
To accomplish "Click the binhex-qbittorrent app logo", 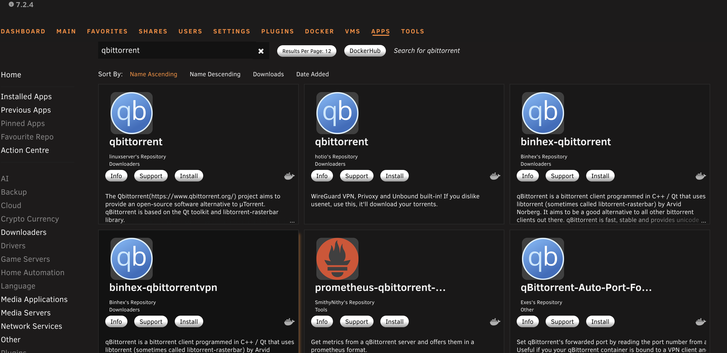I will 543,113.
